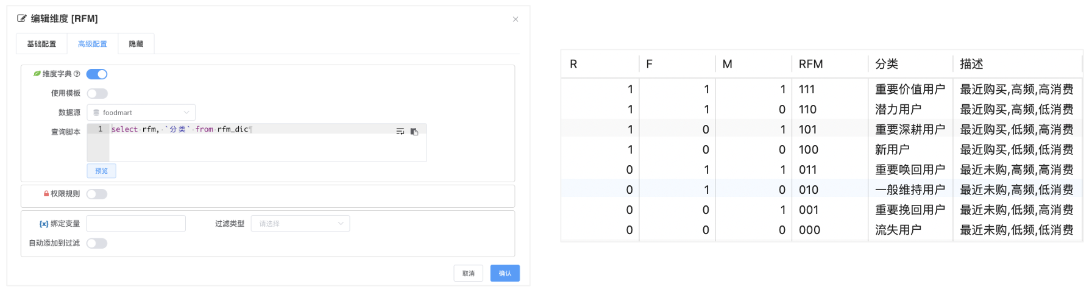Select the 高级配置 tab
1092x295 pixels.
(x=93, y=44)
